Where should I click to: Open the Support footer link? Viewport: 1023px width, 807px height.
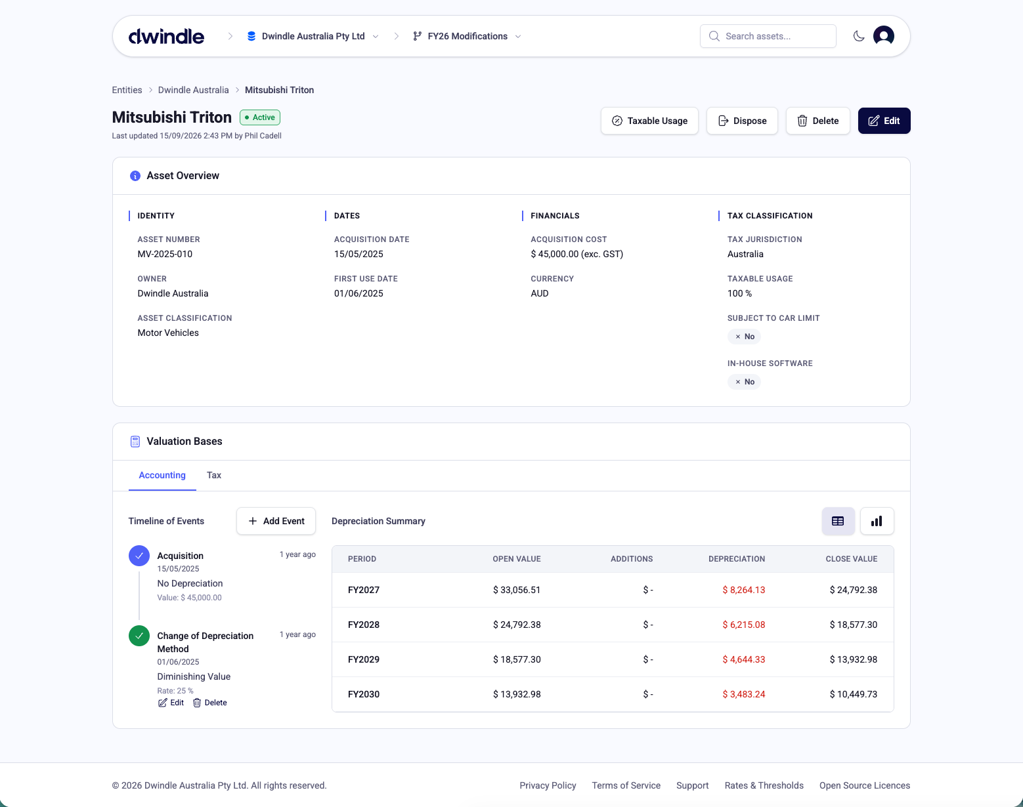[693, 785]
